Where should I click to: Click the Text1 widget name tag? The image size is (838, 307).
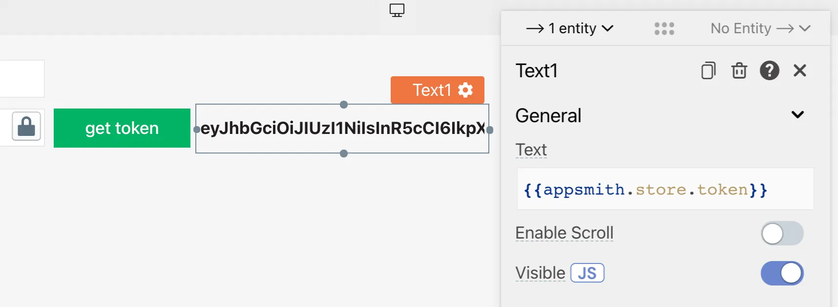(432, 90)
